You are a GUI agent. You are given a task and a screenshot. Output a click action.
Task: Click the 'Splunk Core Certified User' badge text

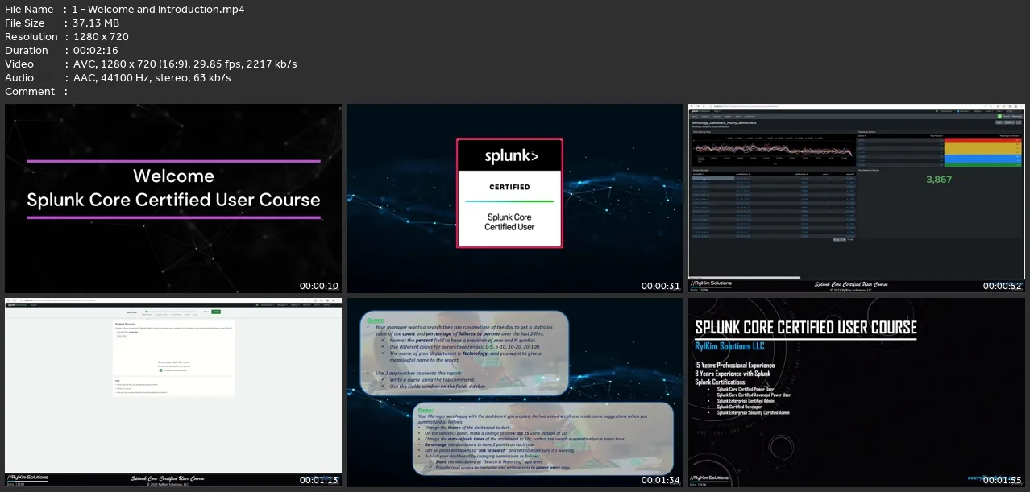pos(509,222)
